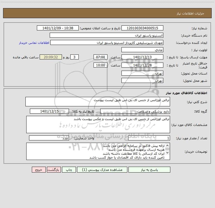
Task: Click label تعداد / مقدار مورد نیاز
Action: [x=192, y=138]
